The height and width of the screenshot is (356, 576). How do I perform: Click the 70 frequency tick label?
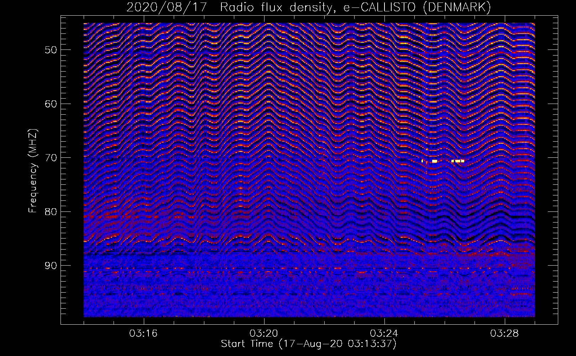[51, 158]
